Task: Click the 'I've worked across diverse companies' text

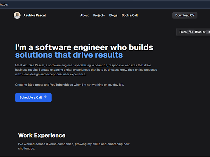Action: 74,146
